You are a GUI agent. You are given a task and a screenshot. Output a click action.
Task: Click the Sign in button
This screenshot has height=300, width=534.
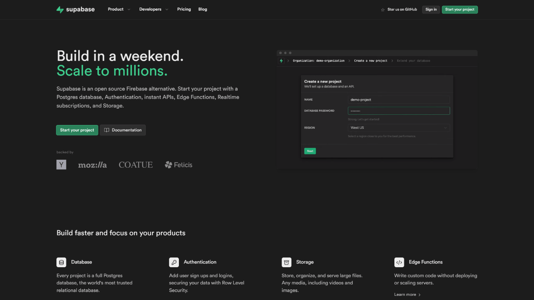click(x=431, y=10)
